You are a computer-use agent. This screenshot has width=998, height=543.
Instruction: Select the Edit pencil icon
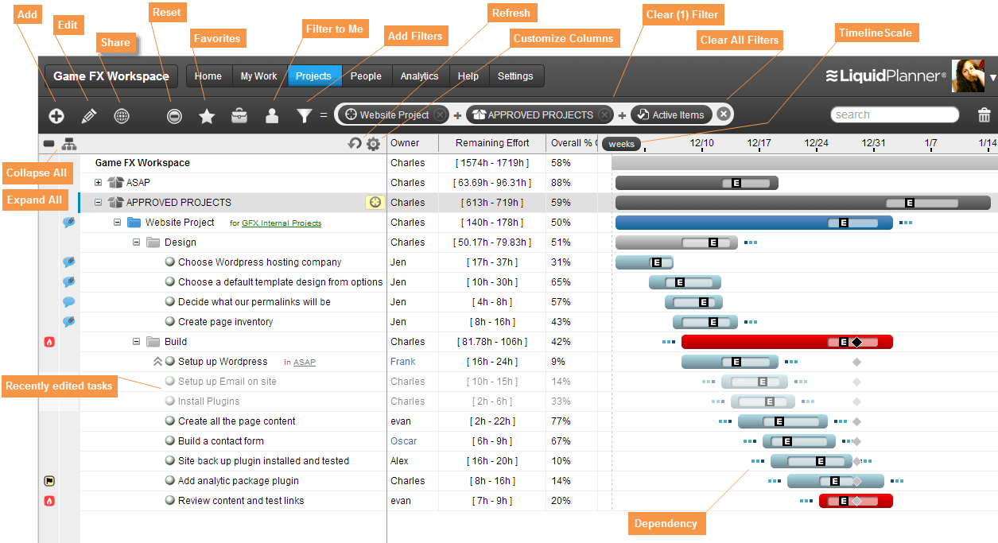coord(88,115)
